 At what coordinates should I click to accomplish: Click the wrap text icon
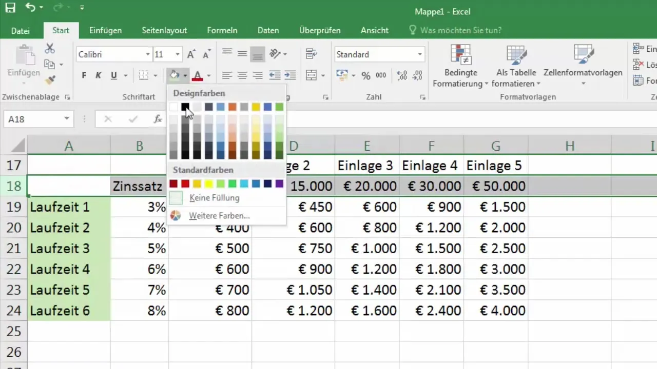point(311,53)
